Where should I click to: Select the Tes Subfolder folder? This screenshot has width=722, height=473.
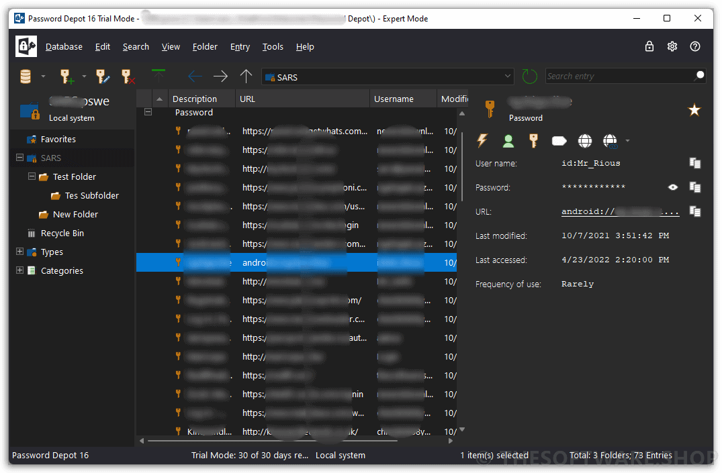tap(91, 195)
